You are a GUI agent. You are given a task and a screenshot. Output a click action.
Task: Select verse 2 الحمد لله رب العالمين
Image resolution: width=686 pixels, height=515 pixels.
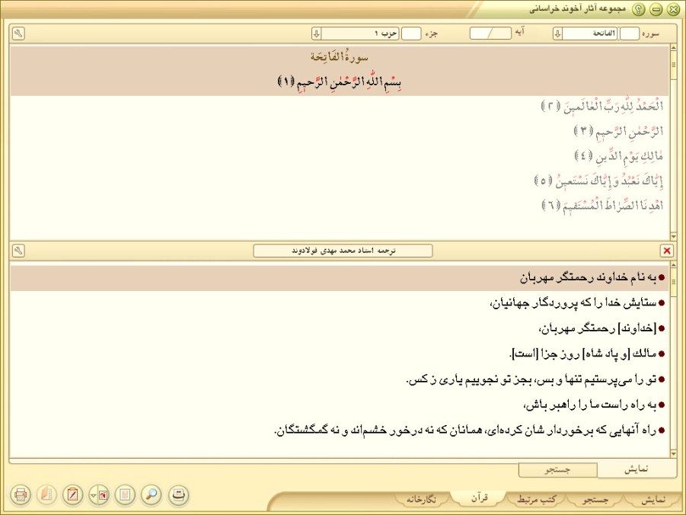click(602, 107)
